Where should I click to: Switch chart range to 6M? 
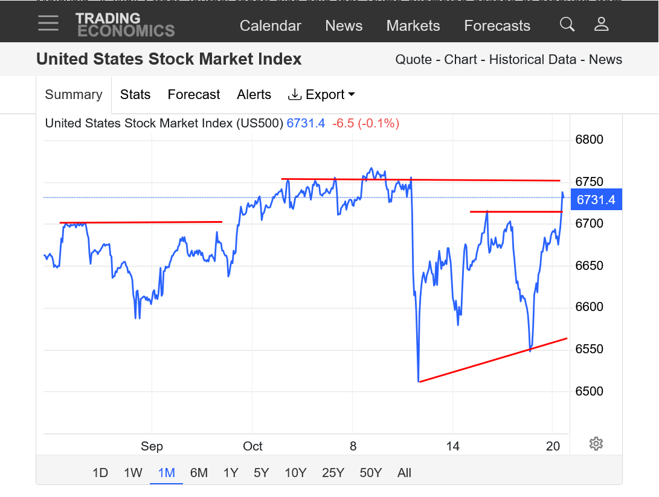click(x=199, y=473)
